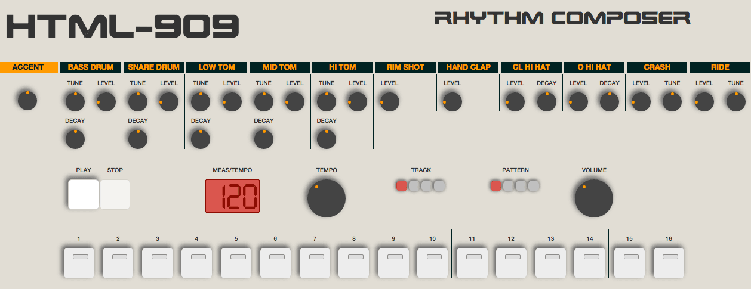Click the Ride Level knob

coord(704,102)
